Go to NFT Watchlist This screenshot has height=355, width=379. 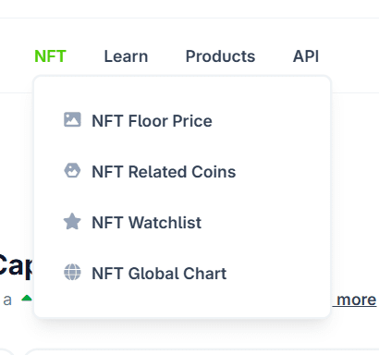click(146, 223)
